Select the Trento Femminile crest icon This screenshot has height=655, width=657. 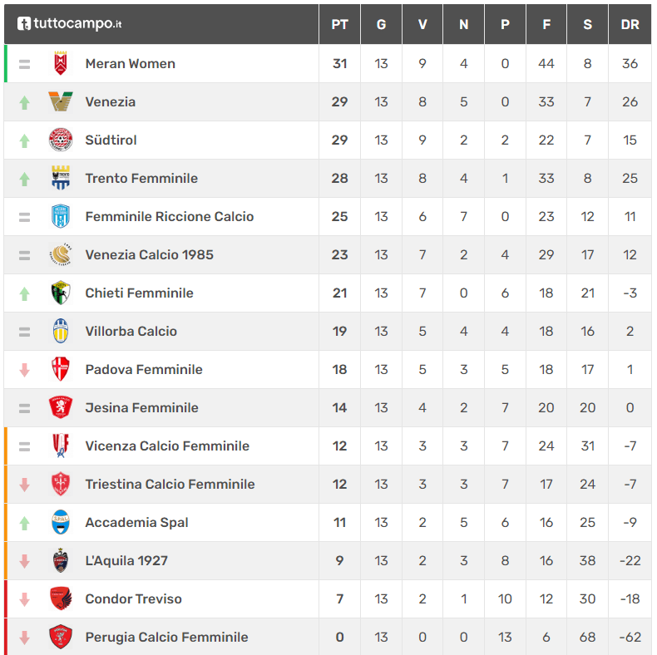pos(61,178)
